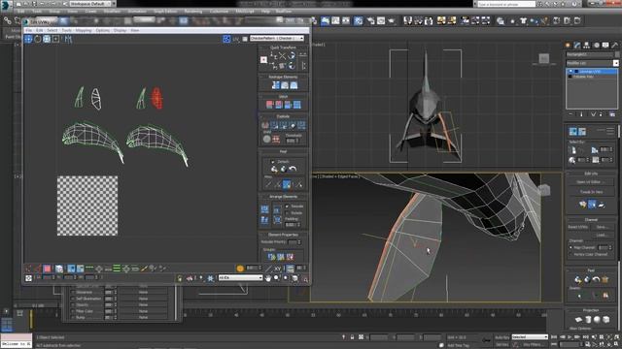Click the Break icon in the Explode rollout

click(x=265, y=125)
